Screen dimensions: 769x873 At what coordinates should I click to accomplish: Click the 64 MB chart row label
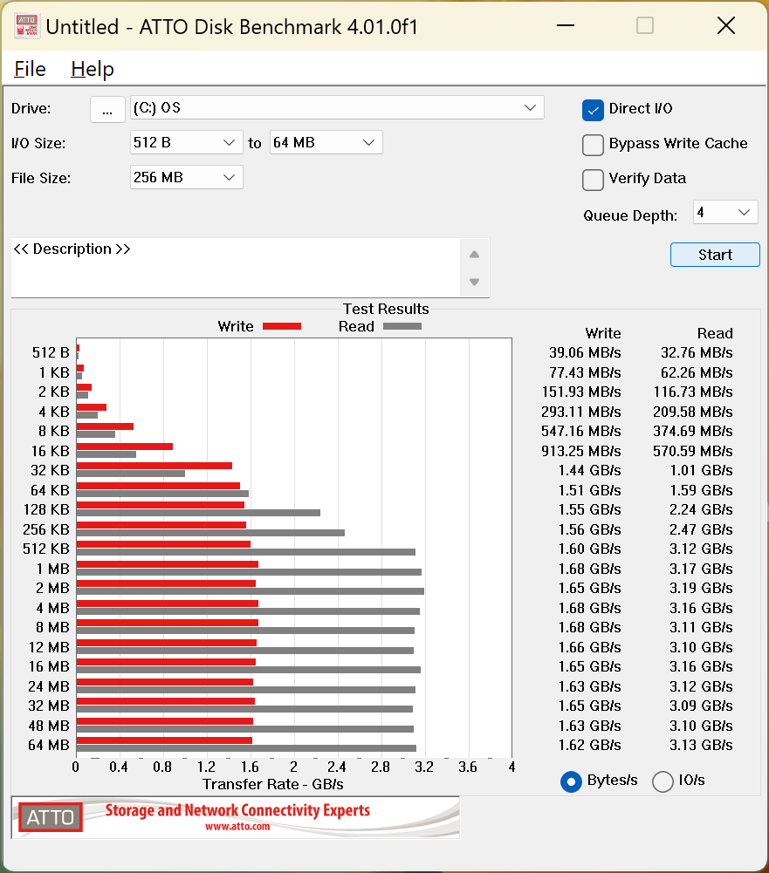click(49, 745)
